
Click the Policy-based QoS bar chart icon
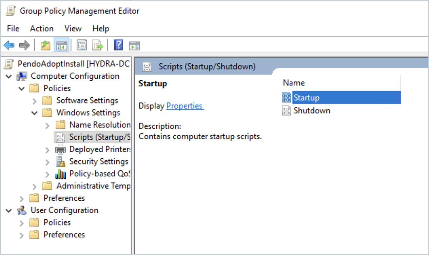pos(60,174)
